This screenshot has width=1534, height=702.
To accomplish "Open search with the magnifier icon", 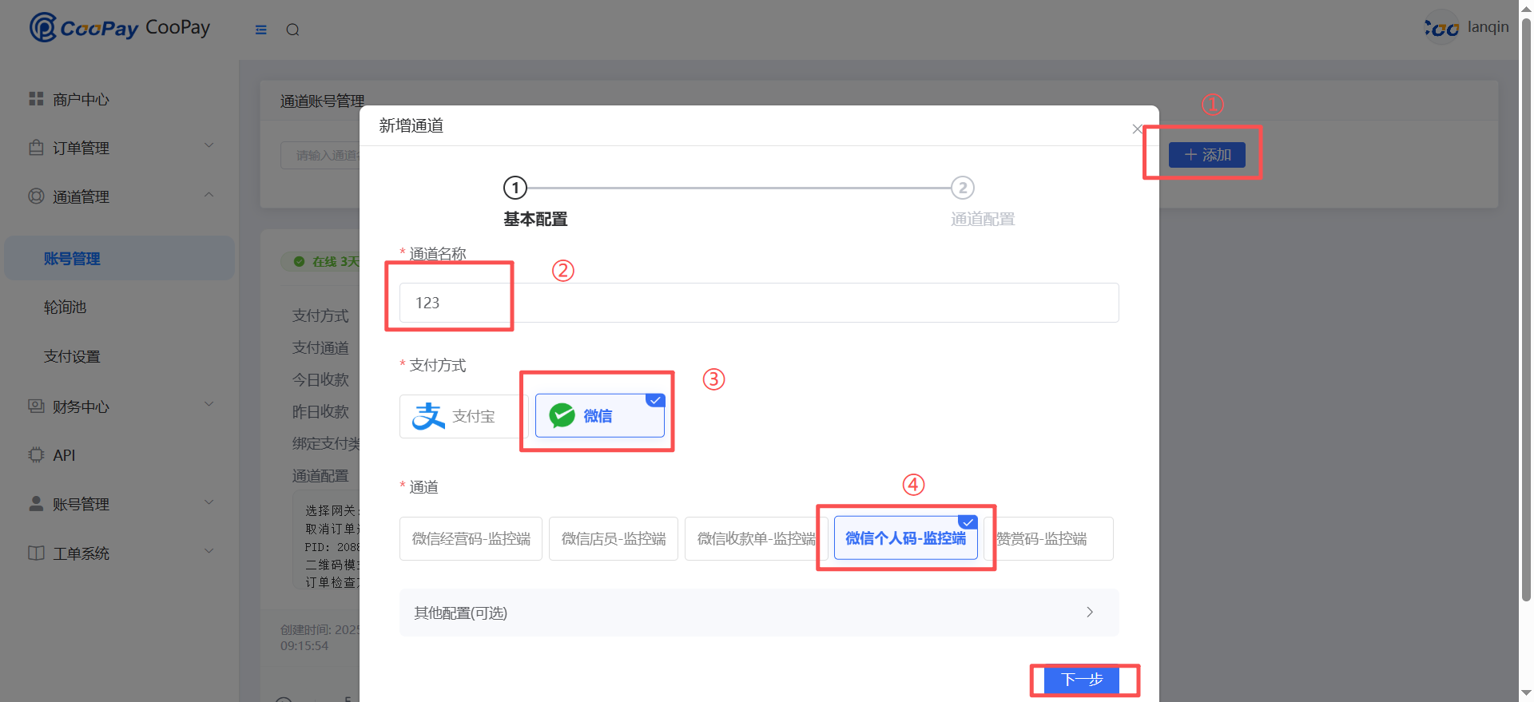I will (292, 30).
